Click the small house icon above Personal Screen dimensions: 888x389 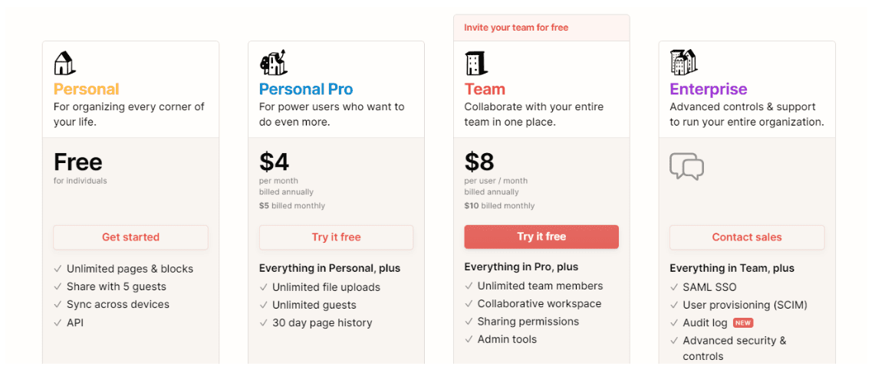[x=64, y=63]
